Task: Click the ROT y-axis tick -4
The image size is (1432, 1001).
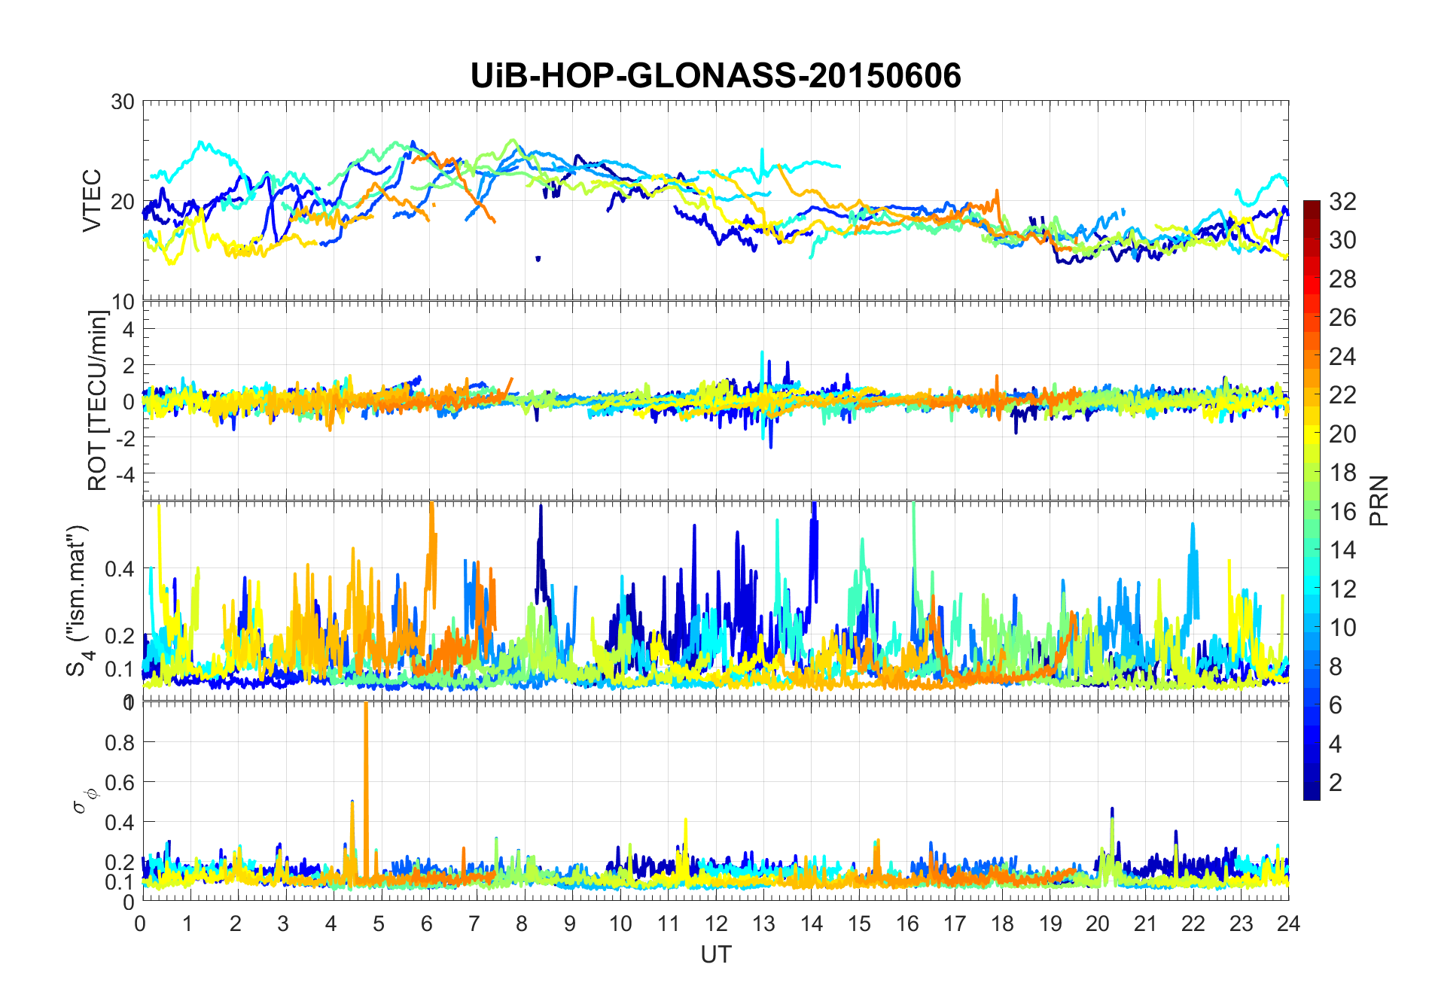Action: [x=126, y=473]
